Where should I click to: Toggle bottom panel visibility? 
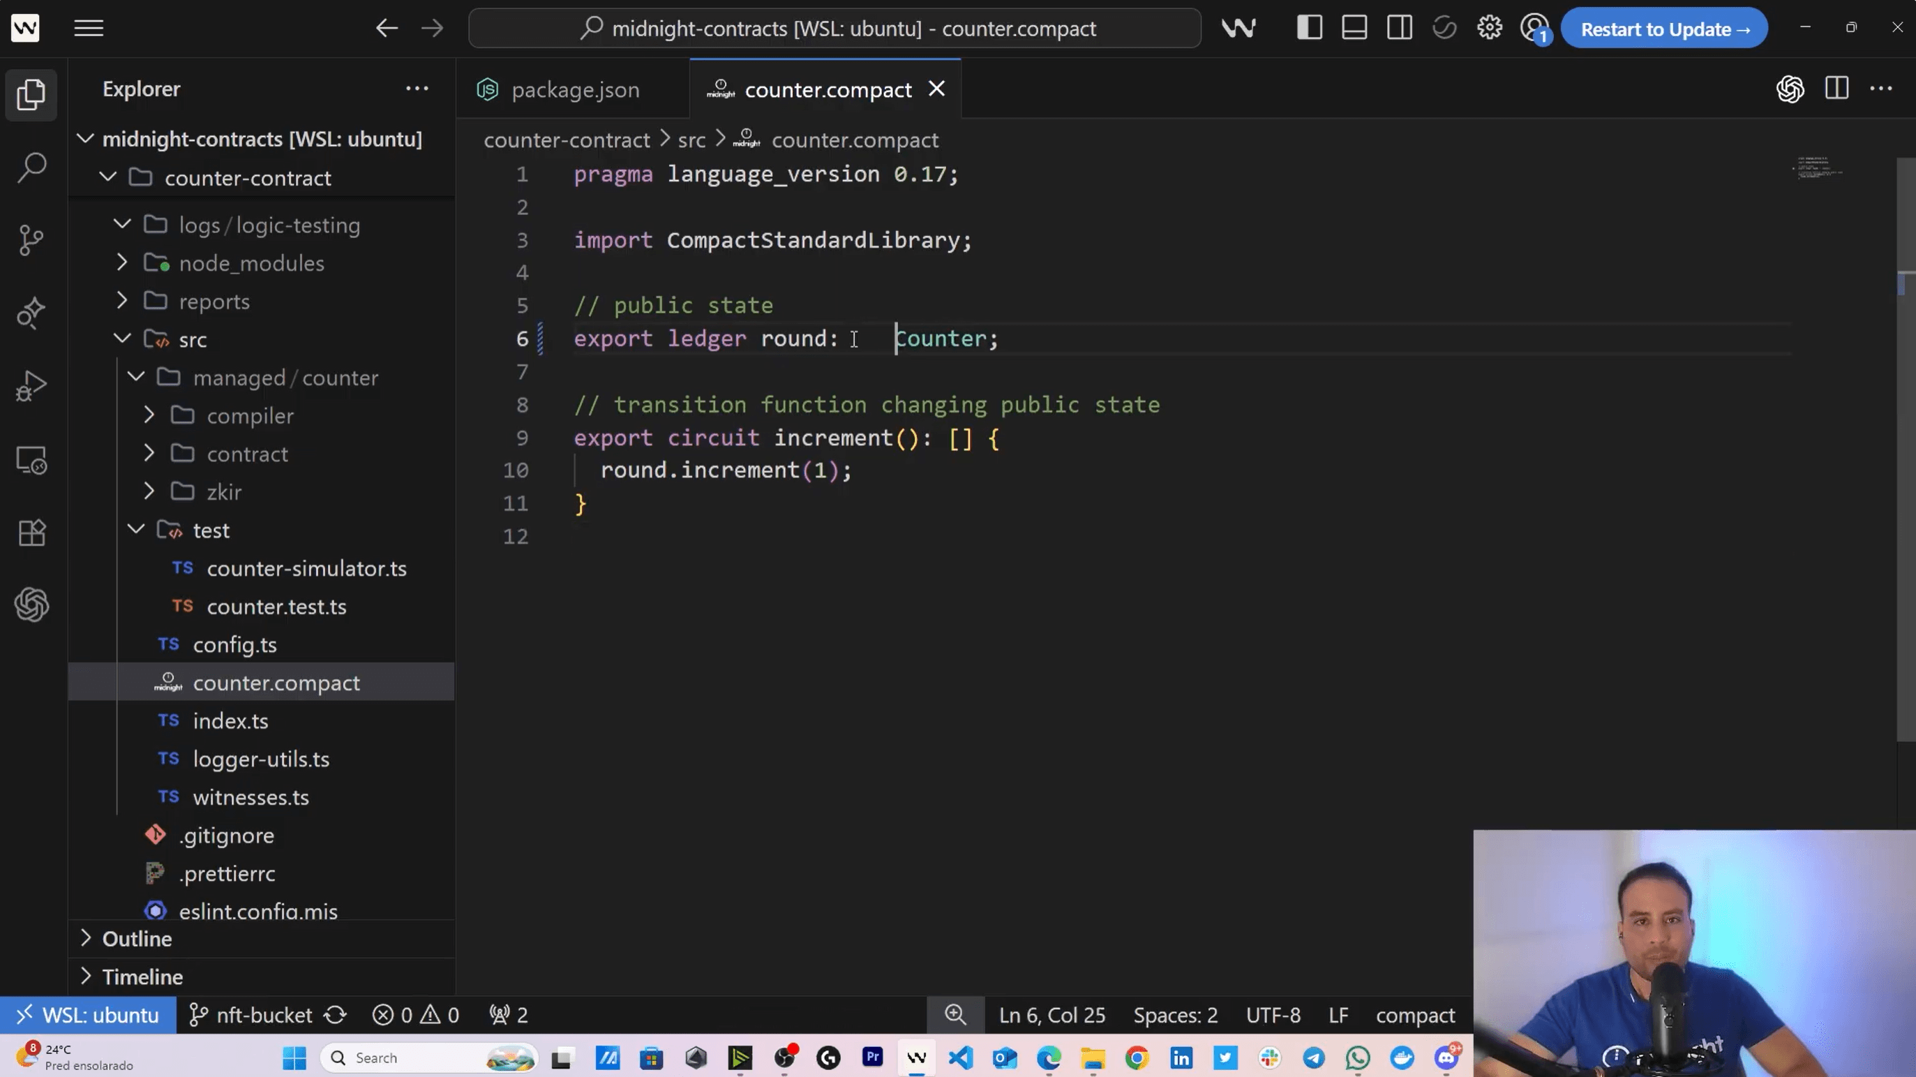tap(1354, 29)
